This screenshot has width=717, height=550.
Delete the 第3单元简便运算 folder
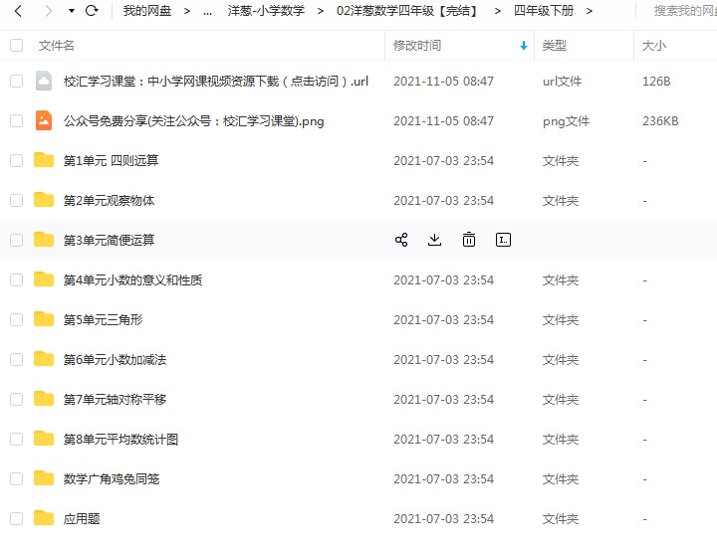[469, 240]
